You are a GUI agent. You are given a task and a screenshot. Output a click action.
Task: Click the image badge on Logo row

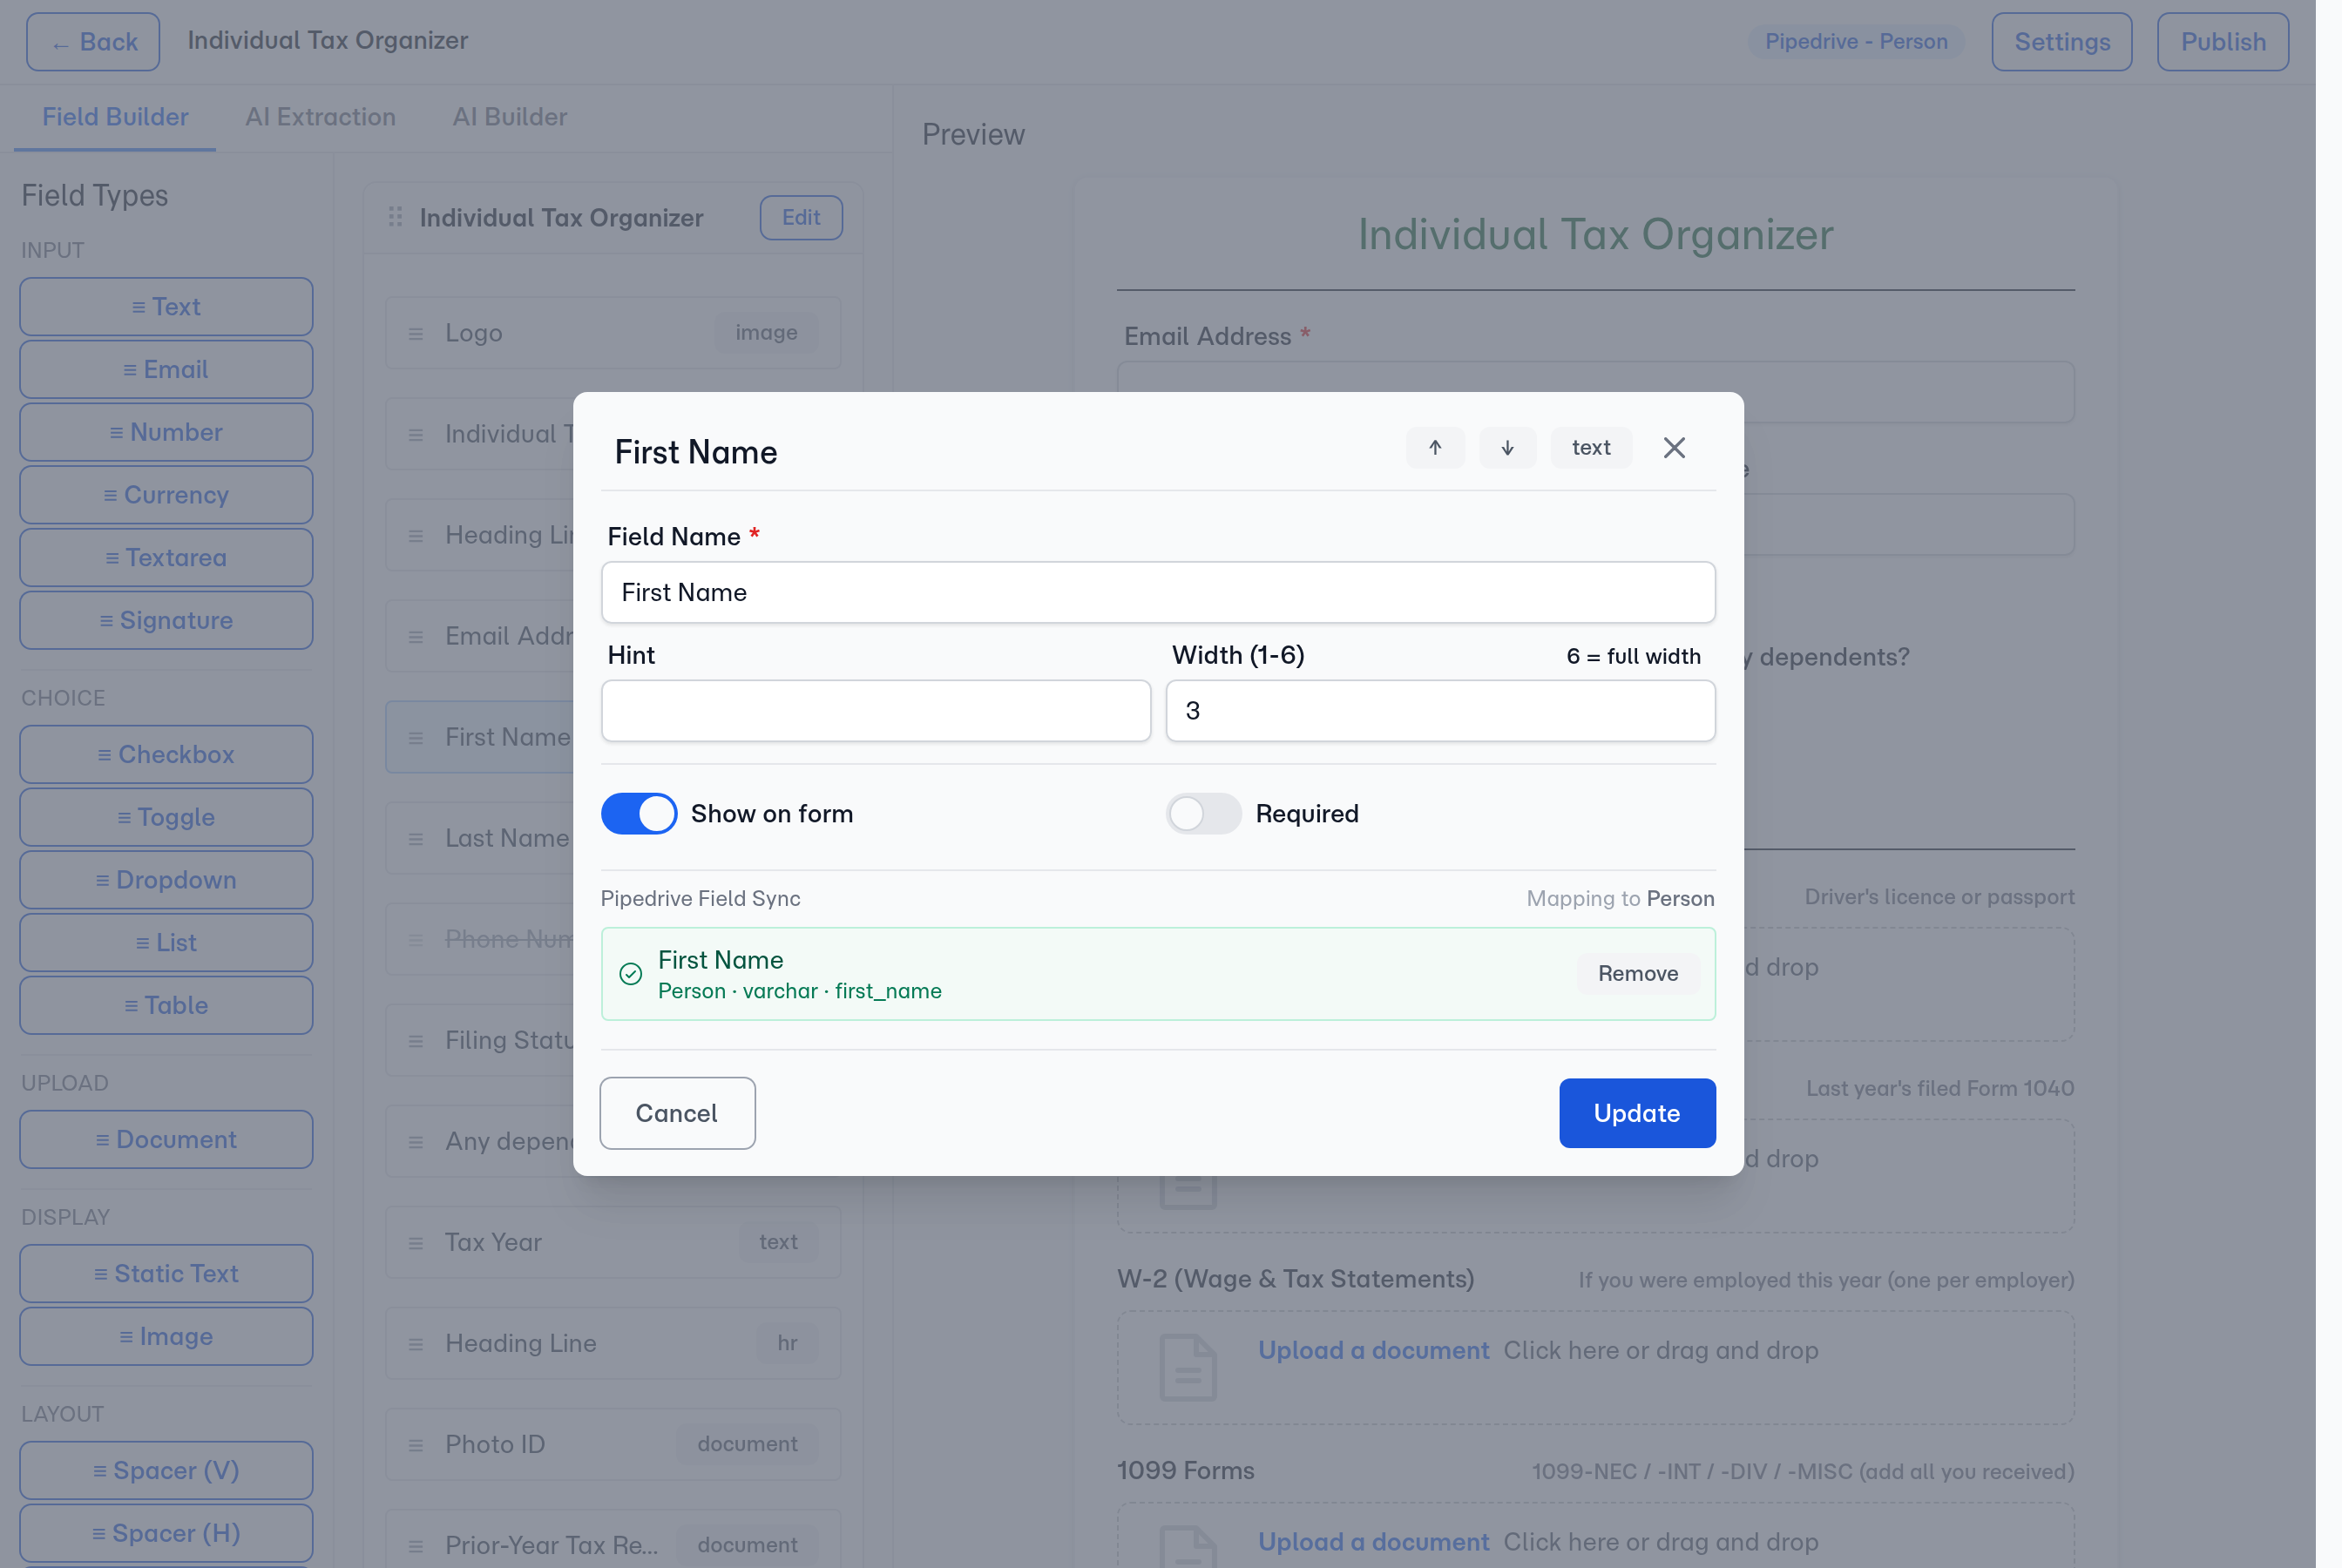point(766,332)
